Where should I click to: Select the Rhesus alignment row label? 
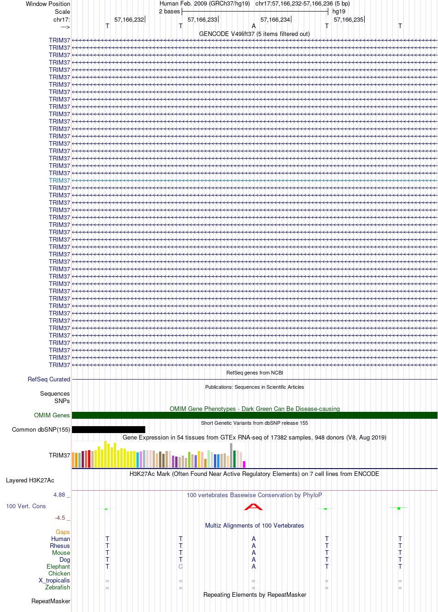point(60,546)
